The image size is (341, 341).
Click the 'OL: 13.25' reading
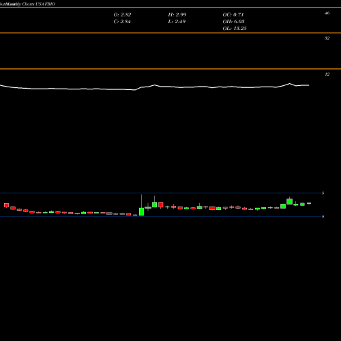[235, 28]
